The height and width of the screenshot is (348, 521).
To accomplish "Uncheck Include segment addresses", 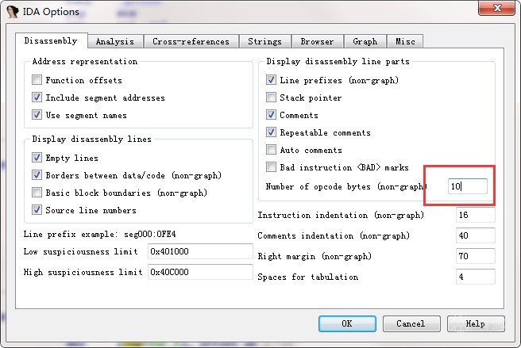I will (x=37, y=98).
